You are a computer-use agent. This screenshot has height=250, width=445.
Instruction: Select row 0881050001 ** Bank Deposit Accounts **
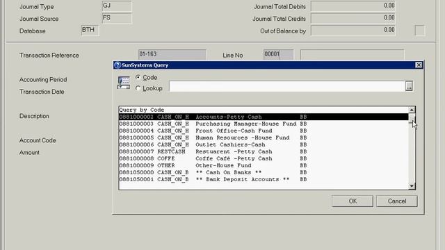(x=264, y=179)
